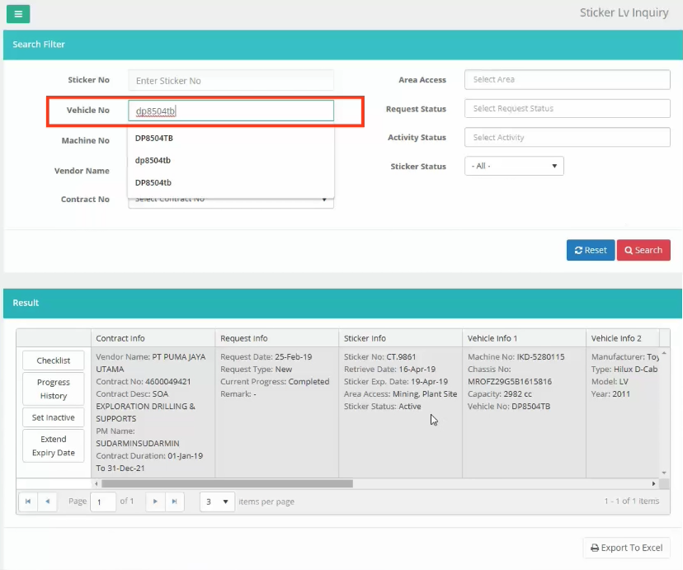Go to next page of results
This screenshot has height=570, width=683.
(x=154, y=502)
